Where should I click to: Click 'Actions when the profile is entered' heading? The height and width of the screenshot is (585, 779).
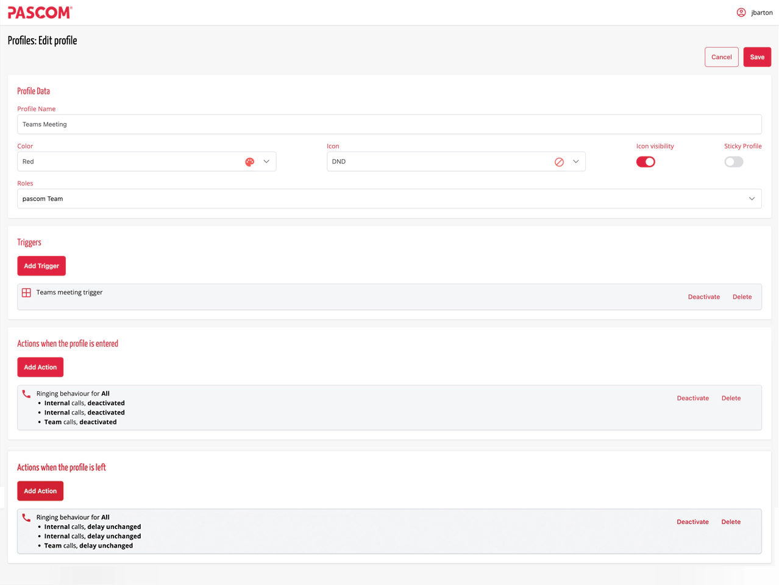[68, 344]
